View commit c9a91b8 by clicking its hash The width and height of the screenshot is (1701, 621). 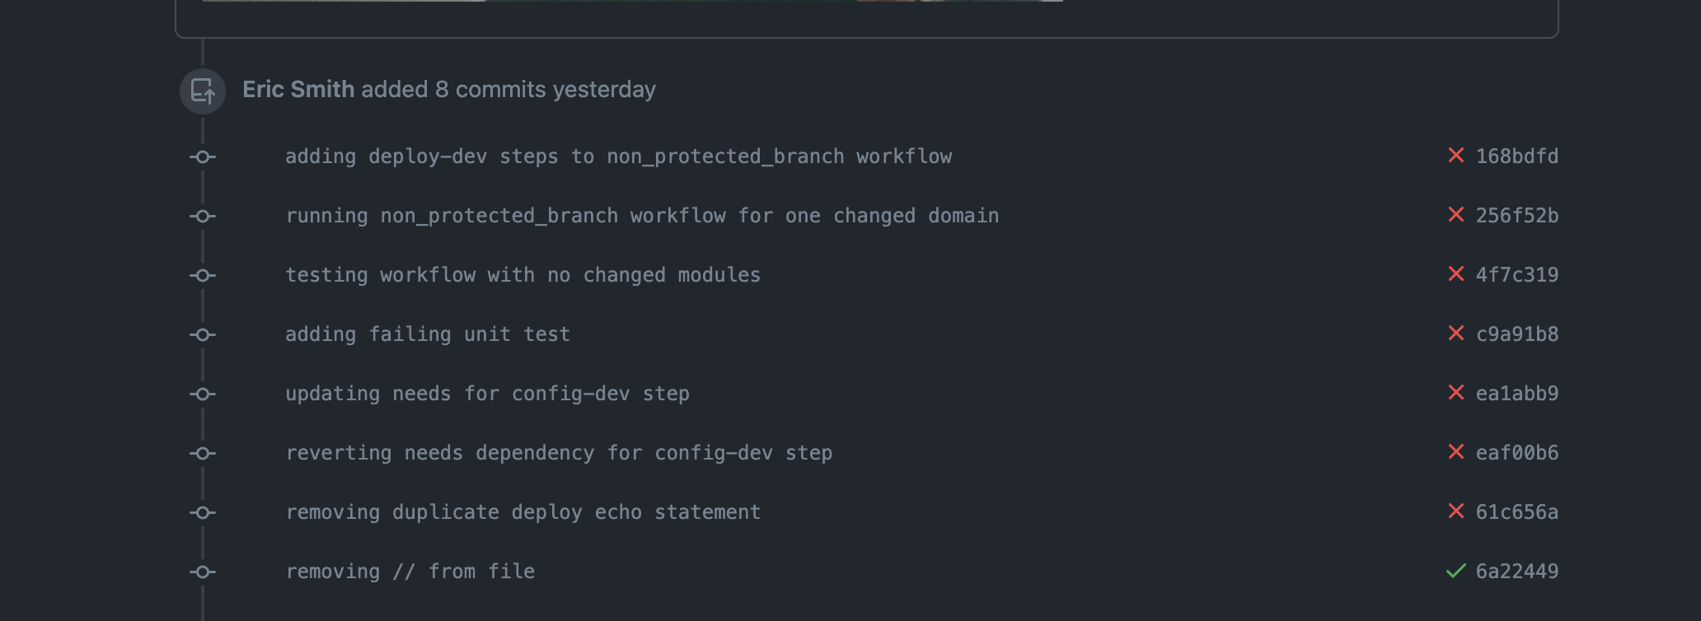pyautogui.click(x=1516, y=334)
